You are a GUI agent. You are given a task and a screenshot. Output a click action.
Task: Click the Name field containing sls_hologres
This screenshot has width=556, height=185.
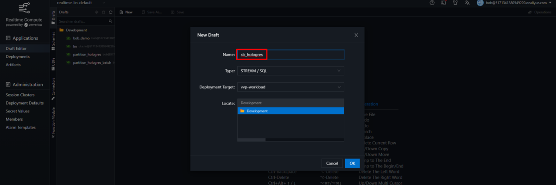click(291, 55)
